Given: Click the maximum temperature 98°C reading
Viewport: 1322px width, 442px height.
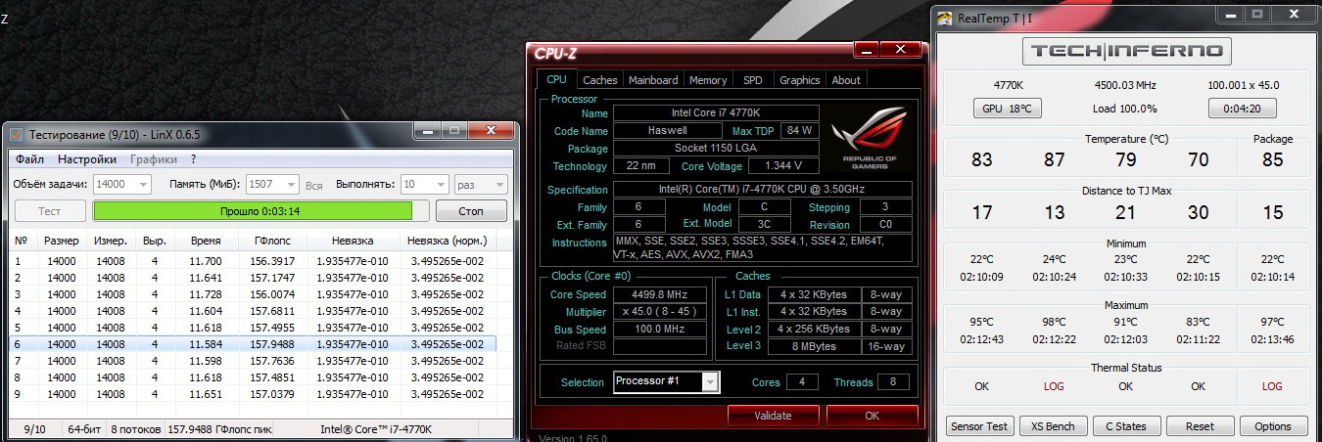Looking at the screenshot, I should pyautogui.click(x=1054, y=322).
